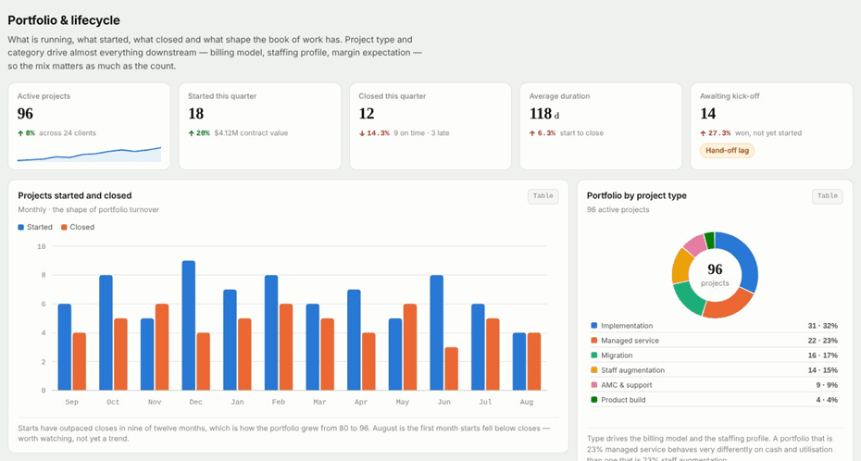Image resolution: width=861 pixels, height=461 pixels.
Task: Click the $4.12M contract value text
Action: 251,132
